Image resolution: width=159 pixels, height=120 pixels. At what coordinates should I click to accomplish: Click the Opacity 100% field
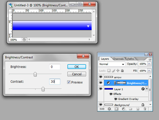coord(143,64)
